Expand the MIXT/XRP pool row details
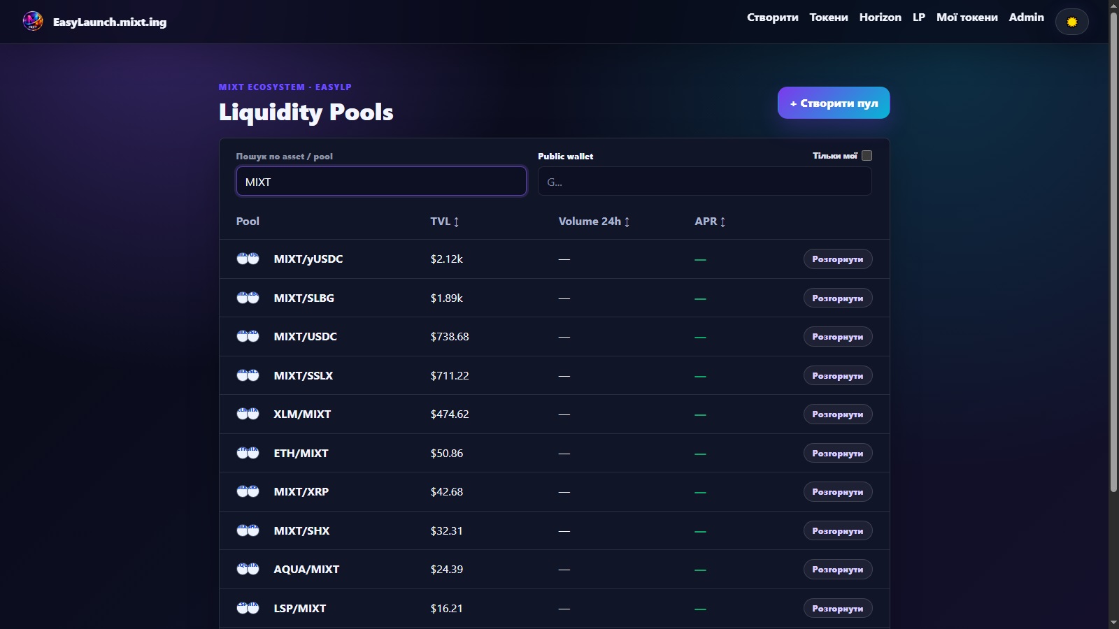The width and height of the screenshot is (1119, 629). (837, 492)
